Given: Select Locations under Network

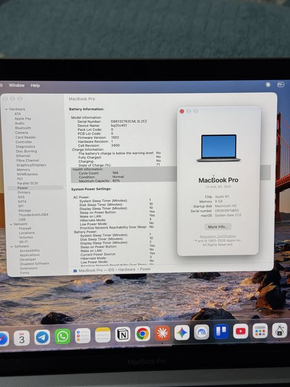Looking at the screenshot, I should pos(27,233).
